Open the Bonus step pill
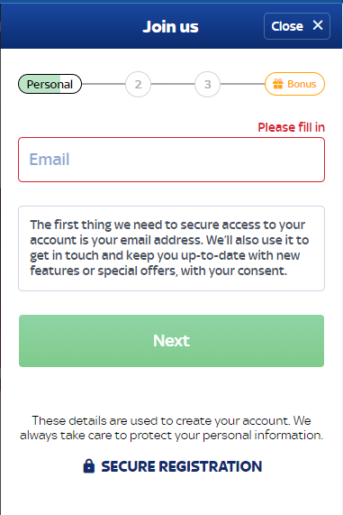 click(294, 84)
